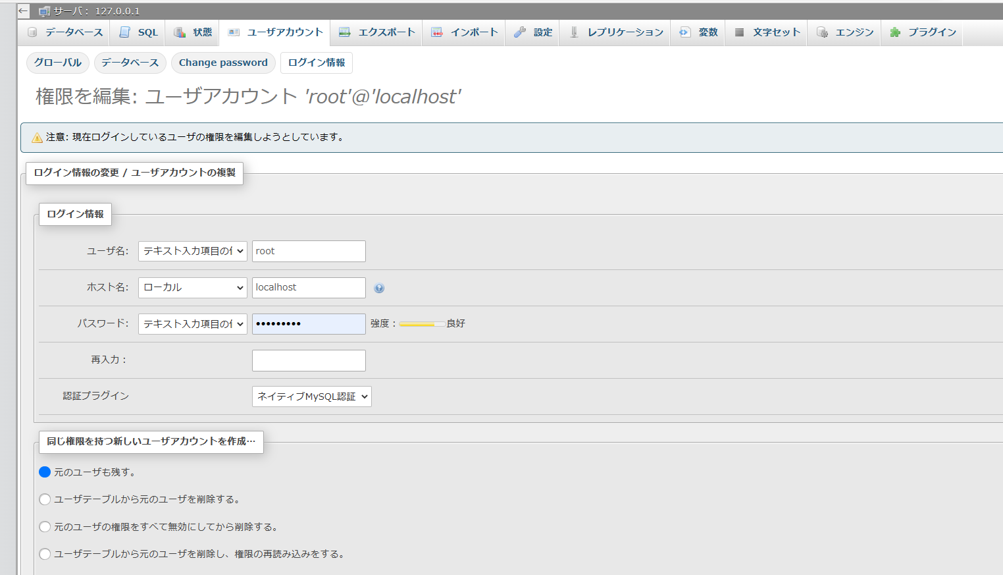
Task: Click the 同じ権限を持つ新しいユーザアカウントを作成 legend
Action: coord(151,441)
